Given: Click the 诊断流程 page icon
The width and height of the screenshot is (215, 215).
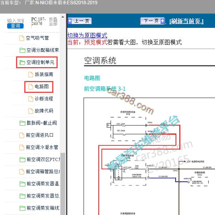Looking at the screenshot, I should pyautogui.click(x=31, y=99).
